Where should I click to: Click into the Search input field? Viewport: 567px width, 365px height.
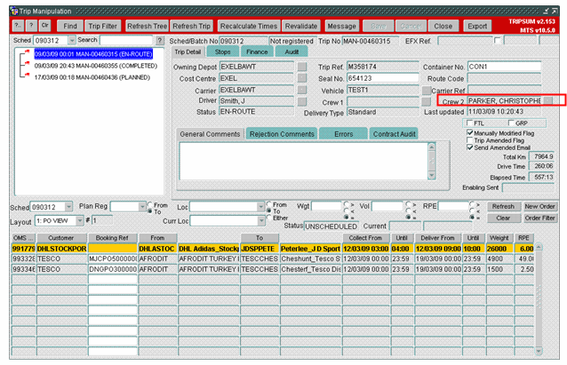coord(126,40)
